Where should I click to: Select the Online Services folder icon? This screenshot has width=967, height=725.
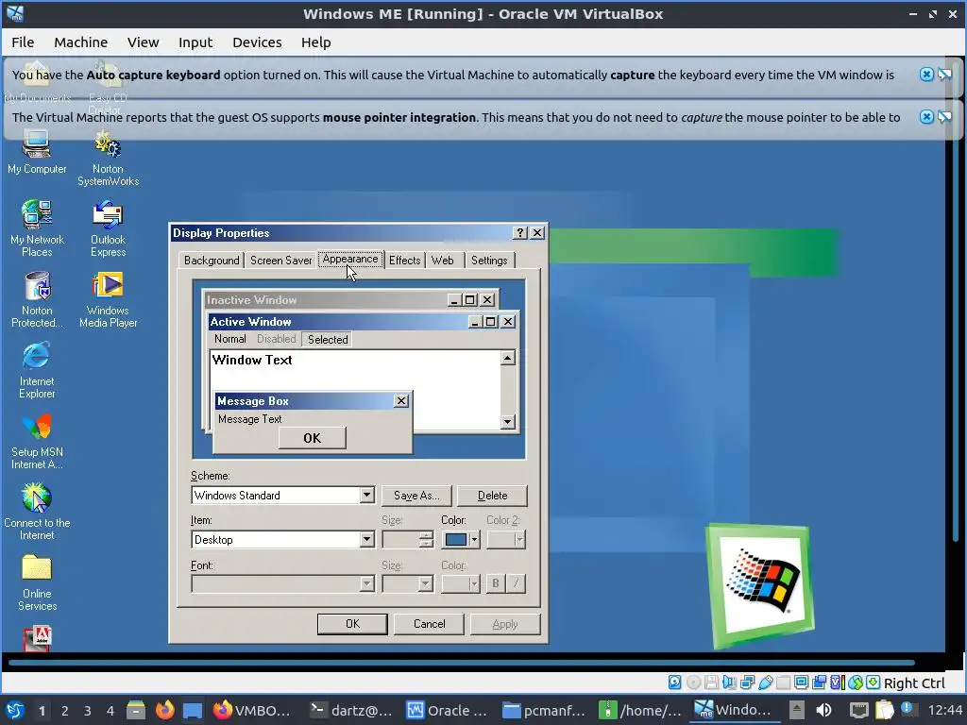point(37,583)
